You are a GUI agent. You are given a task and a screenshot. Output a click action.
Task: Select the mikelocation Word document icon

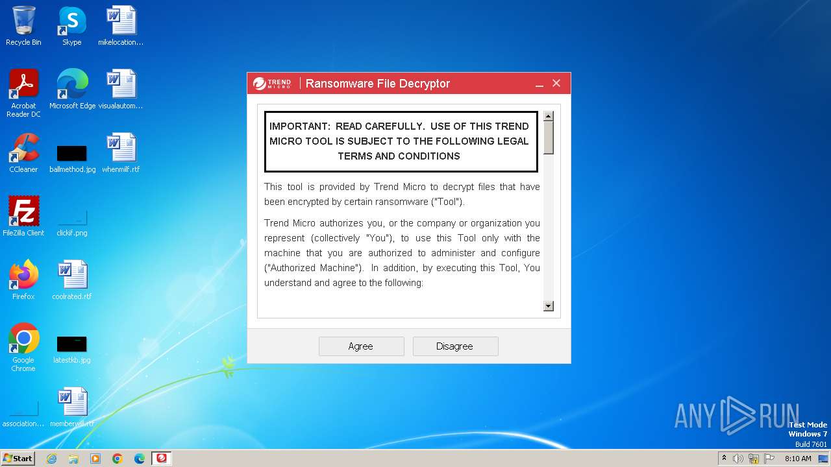point(121,27)
